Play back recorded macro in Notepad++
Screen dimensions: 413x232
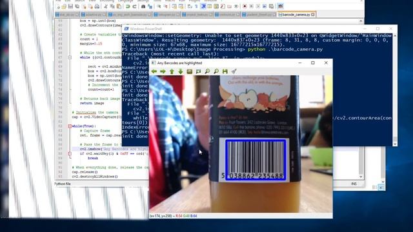(x=258, y=6)
